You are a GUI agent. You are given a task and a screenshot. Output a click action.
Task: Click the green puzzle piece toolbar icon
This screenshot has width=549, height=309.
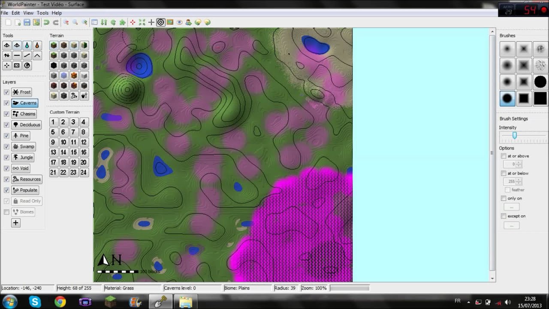tap(123, 22)
